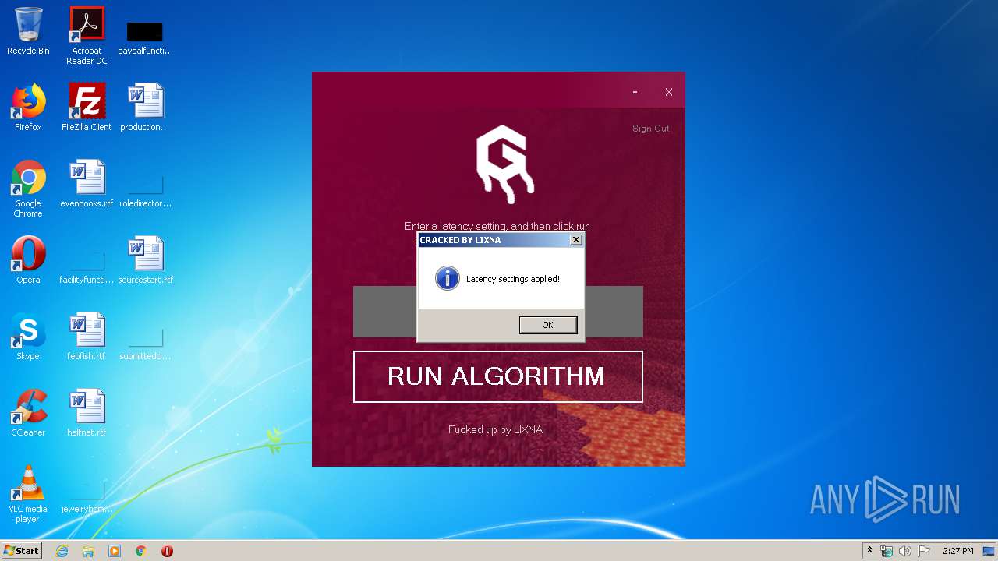Select the Acrobat Reader DC shortcut
The image size is (998, 561).
tap(87, 36)
